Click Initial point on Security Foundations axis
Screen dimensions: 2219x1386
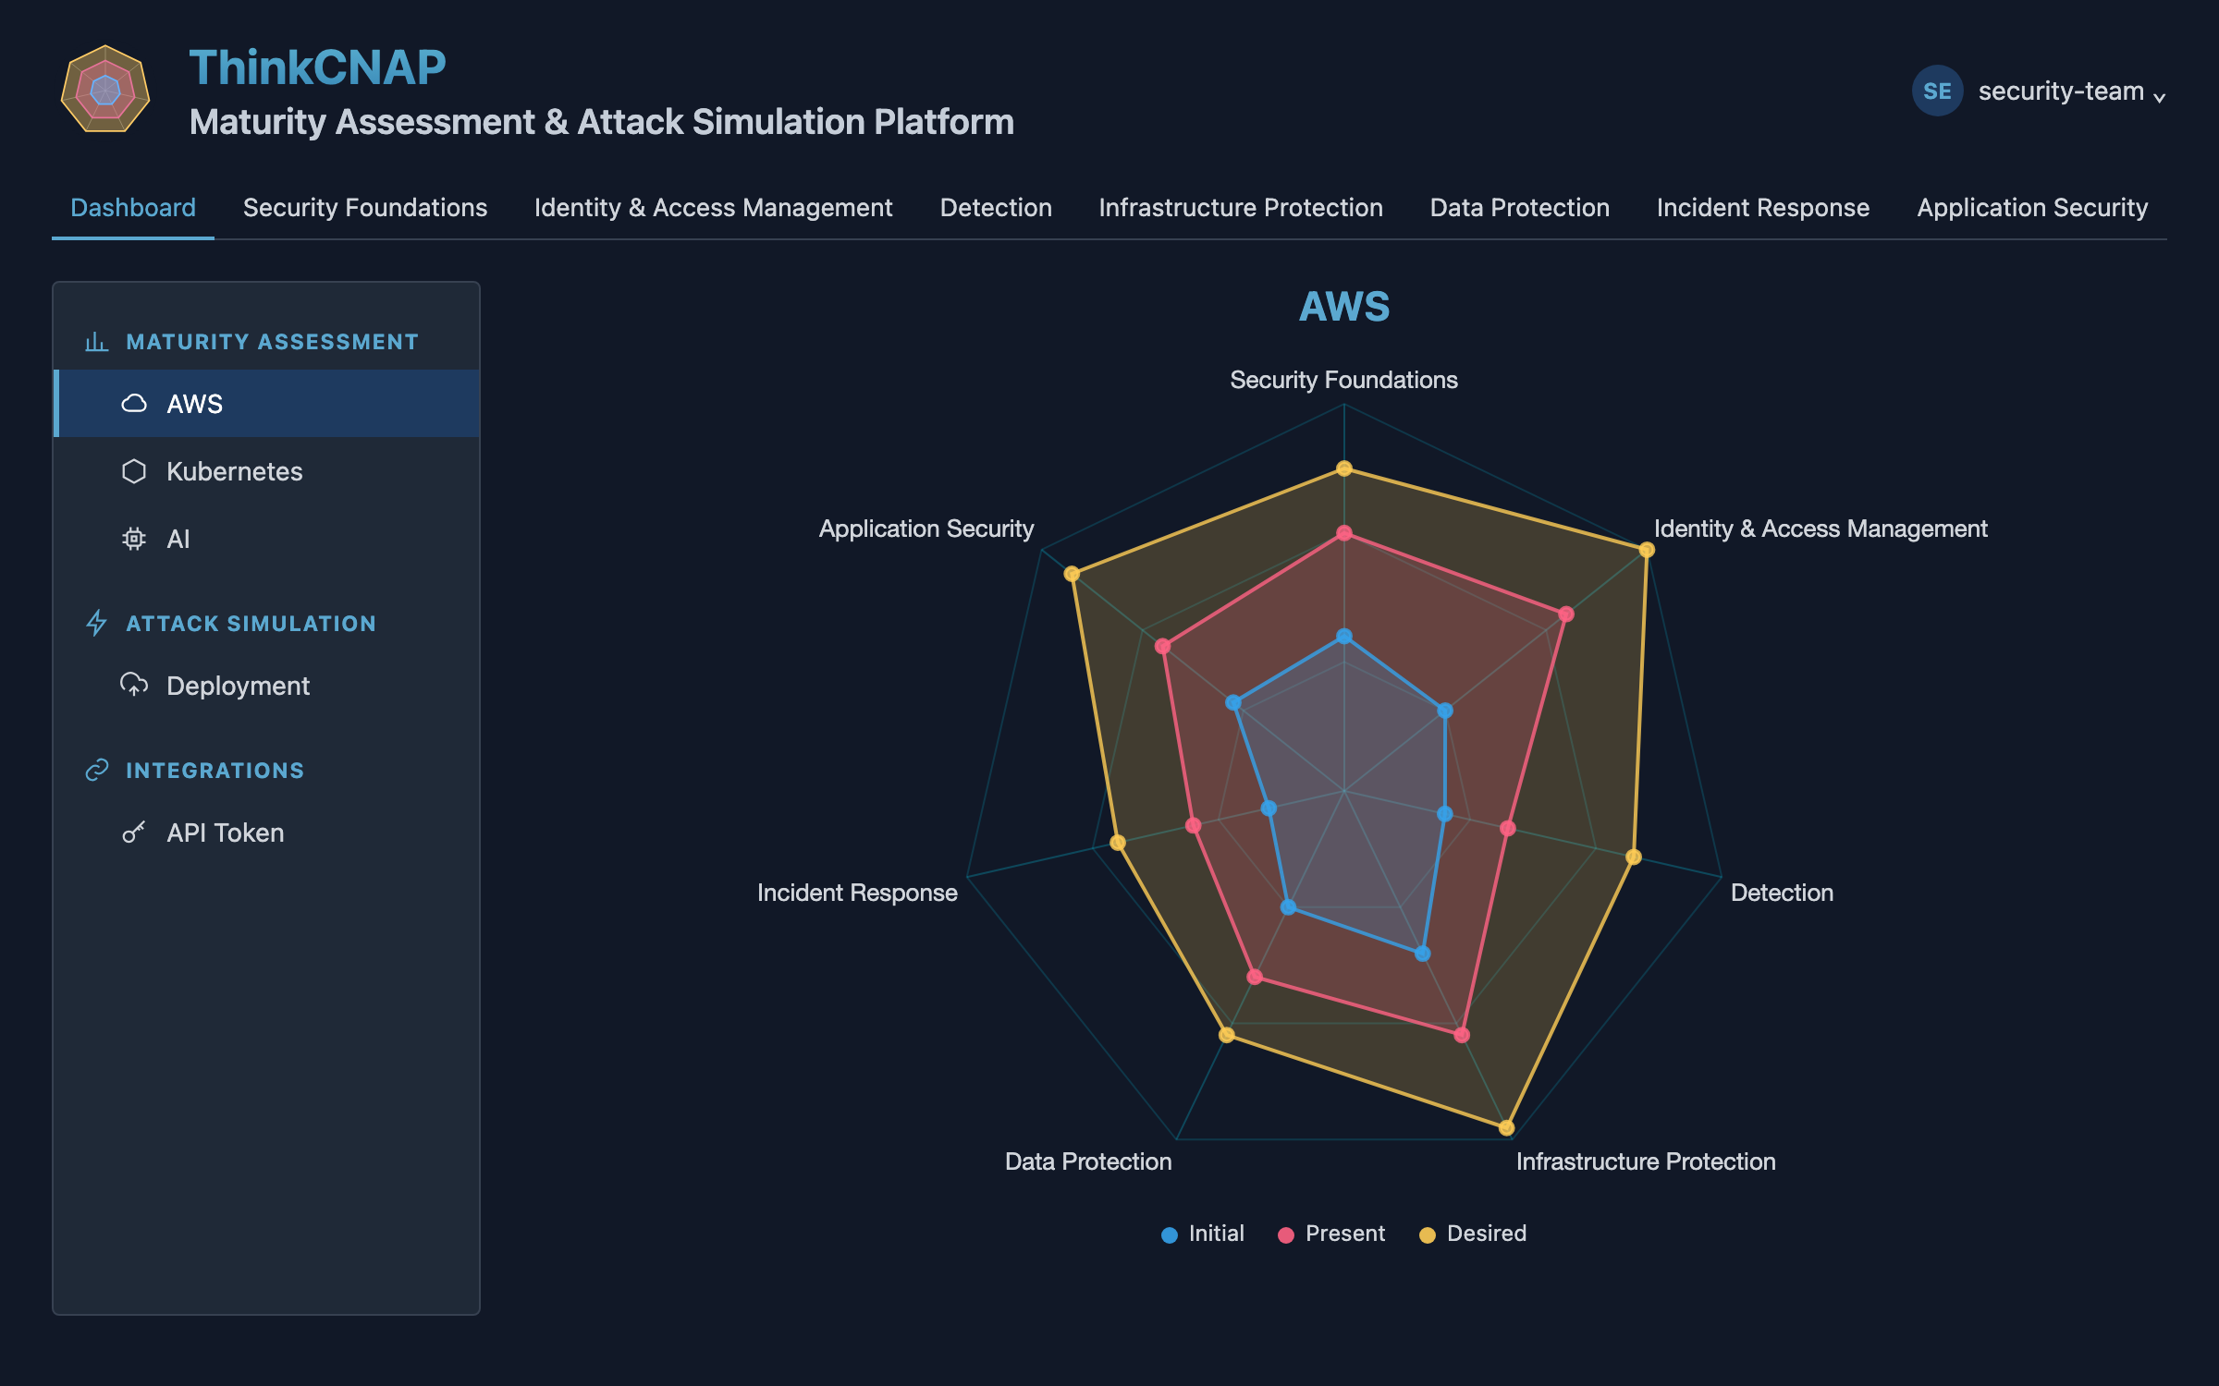(1344, 637)
